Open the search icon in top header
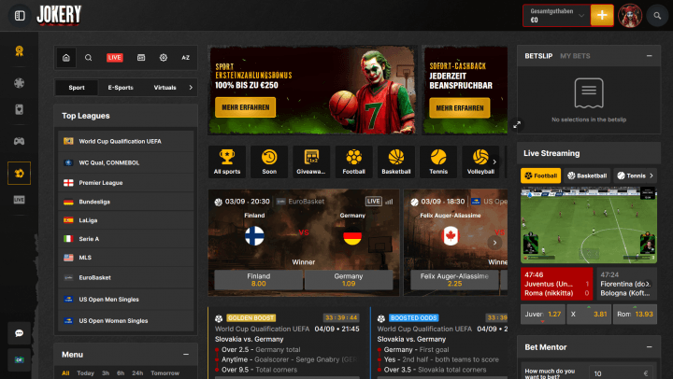Viewport: 673px width, 379px height. coord(657,16)
